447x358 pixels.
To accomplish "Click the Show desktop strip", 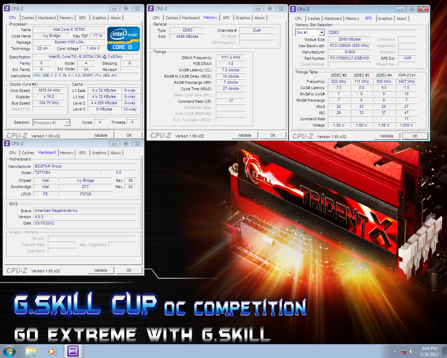I will coord(444,351).
